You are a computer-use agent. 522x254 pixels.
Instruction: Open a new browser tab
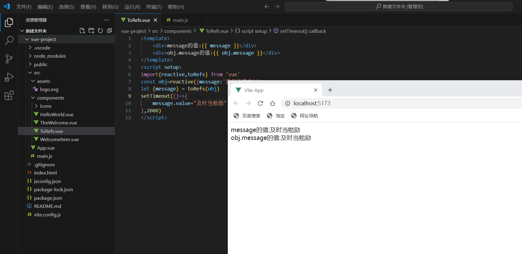coord(330,90)
